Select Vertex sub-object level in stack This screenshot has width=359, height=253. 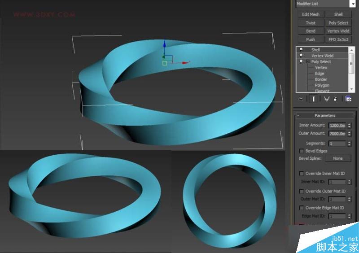click(x=321, y=67)
